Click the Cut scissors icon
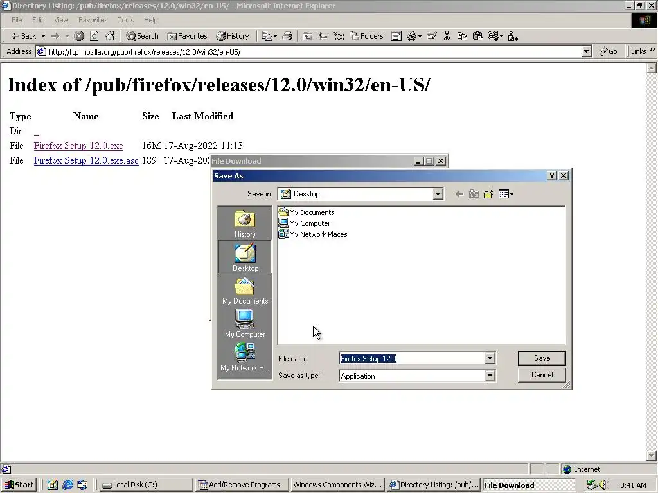The image size is (658, 493). (x=447, y=36)
